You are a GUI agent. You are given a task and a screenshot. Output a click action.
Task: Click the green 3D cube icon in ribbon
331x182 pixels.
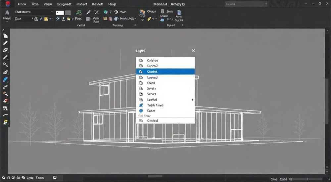tap(106, 12)
